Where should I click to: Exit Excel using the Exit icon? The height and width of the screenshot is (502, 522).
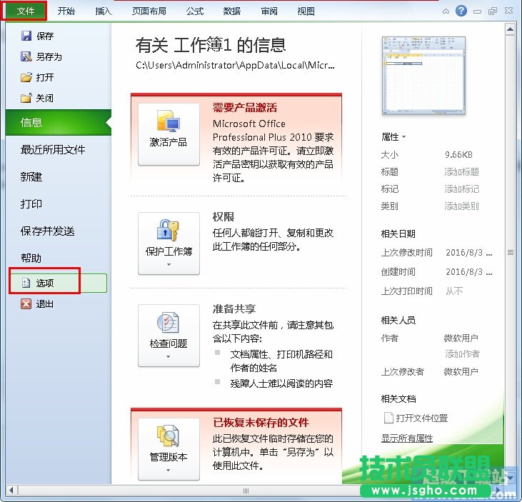click(26, 303)
